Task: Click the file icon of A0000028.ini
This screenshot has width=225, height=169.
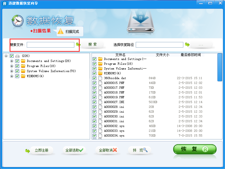Action: [x=100, y=107]
